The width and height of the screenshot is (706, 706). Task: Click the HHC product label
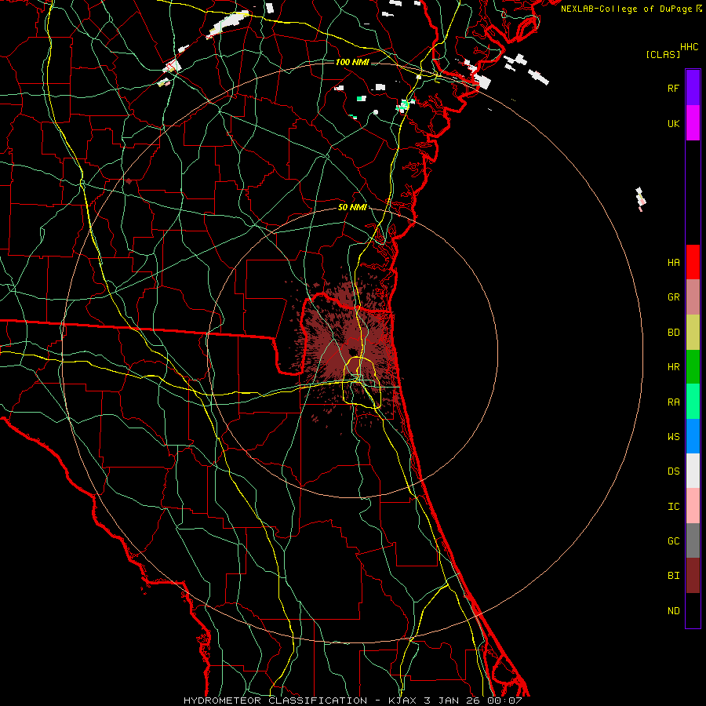(690, 47)
